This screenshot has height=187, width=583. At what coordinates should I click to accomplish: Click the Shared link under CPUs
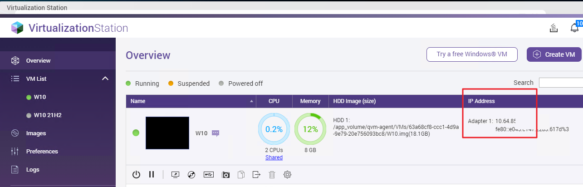(x=274, y=157)
